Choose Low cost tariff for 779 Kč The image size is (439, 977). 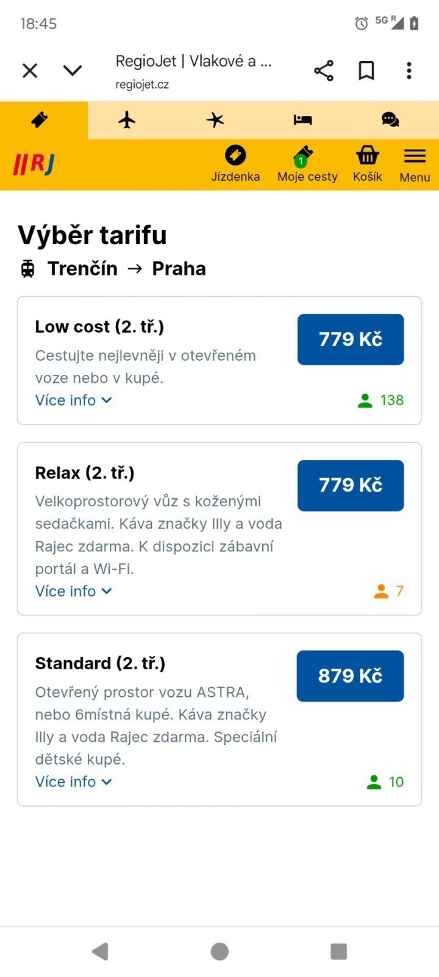tap(351, 340)
